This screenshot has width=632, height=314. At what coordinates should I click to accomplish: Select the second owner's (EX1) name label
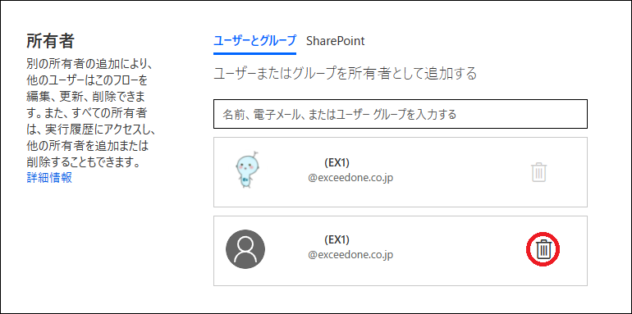coord(337,239)
